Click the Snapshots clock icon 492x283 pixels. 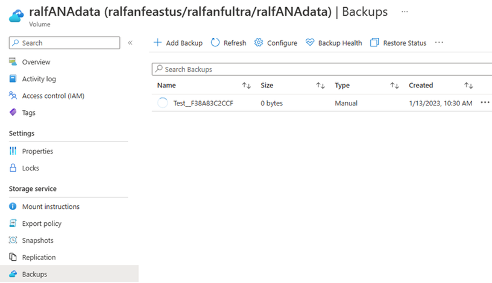point(13,240)
